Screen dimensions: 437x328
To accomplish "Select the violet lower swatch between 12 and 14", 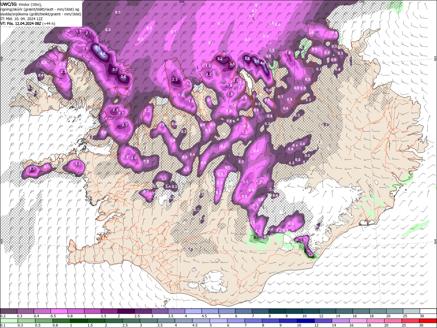I will (323, 320).
